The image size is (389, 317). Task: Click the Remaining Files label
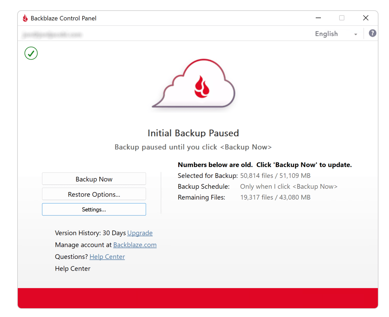202,197
